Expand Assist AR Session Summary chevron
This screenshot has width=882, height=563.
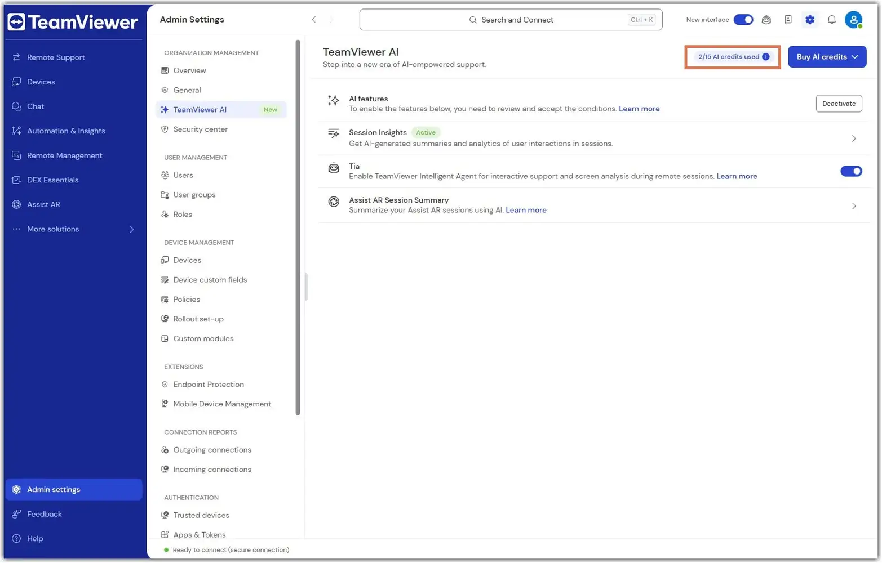pos(854,206)
